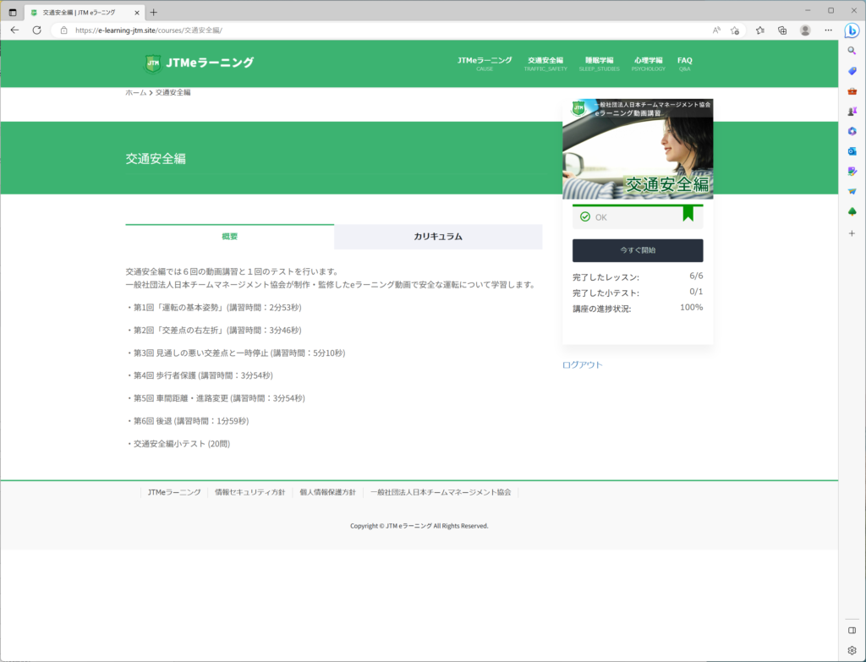The width and height of the screenshot is (866, 662).
Task: Select the 概要 tab
Action: (x=229, y=237)
